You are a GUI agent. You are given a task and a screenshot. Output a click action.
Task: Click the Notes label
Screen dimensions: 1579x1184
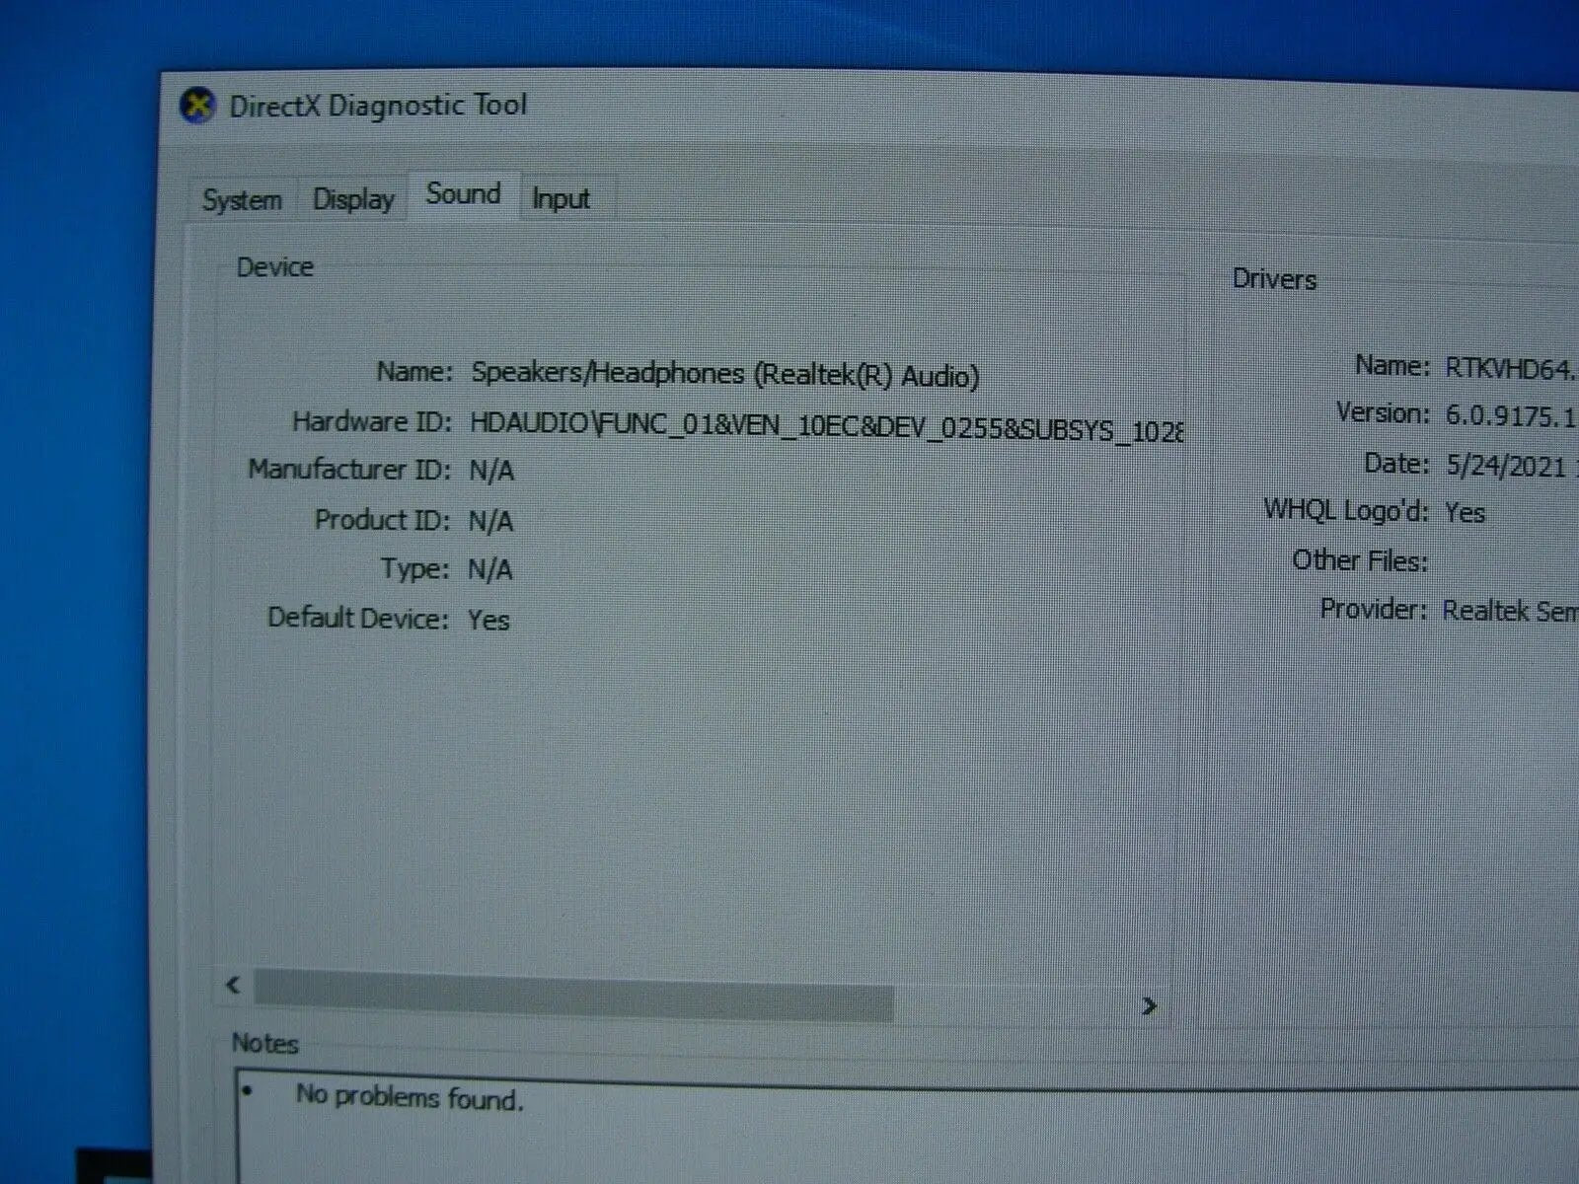coord(264,1043)
